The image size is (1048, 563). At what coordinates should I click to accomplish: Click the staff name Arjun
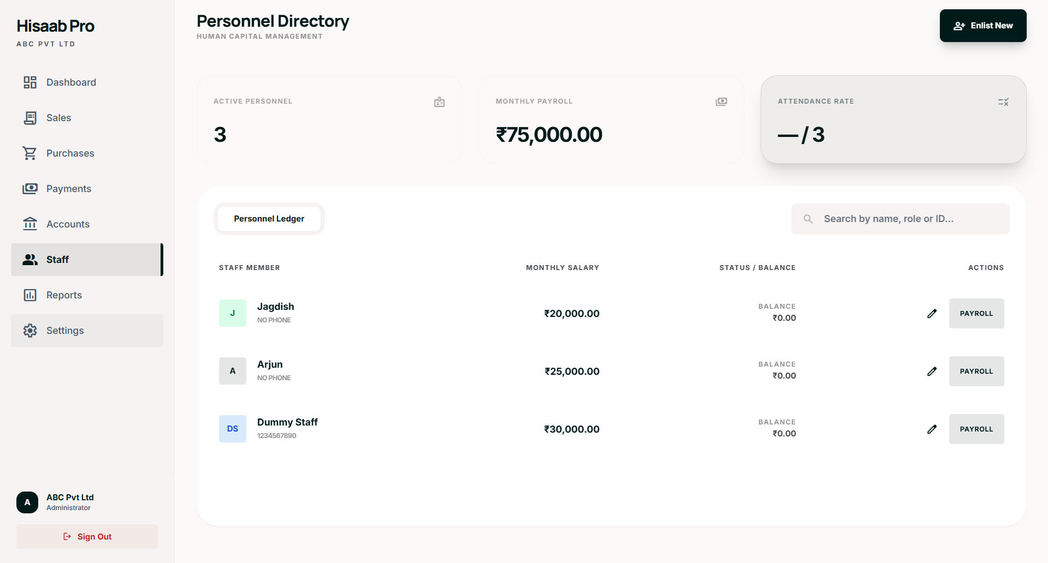[270, 364]
